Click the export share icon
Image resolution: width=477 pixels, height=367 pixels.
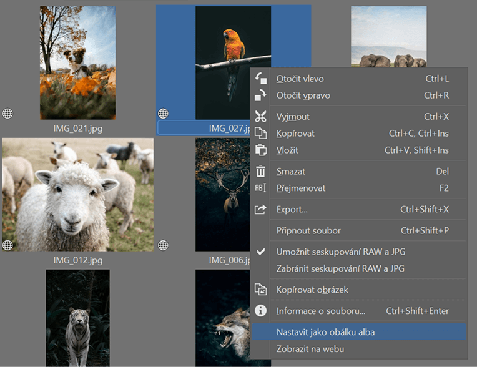point(261,210)
